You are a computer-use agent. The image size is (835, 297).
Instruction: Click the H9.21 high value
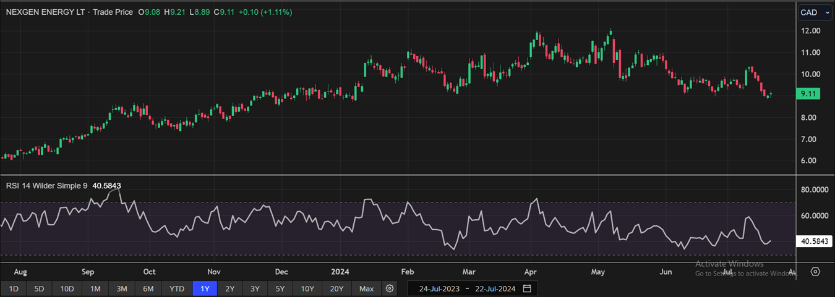pos(175,12)
